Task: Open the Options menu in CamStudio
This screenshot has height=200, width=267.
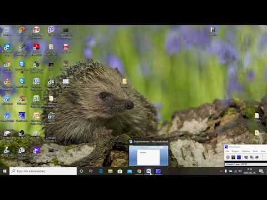Action: (x=246, y=151)
